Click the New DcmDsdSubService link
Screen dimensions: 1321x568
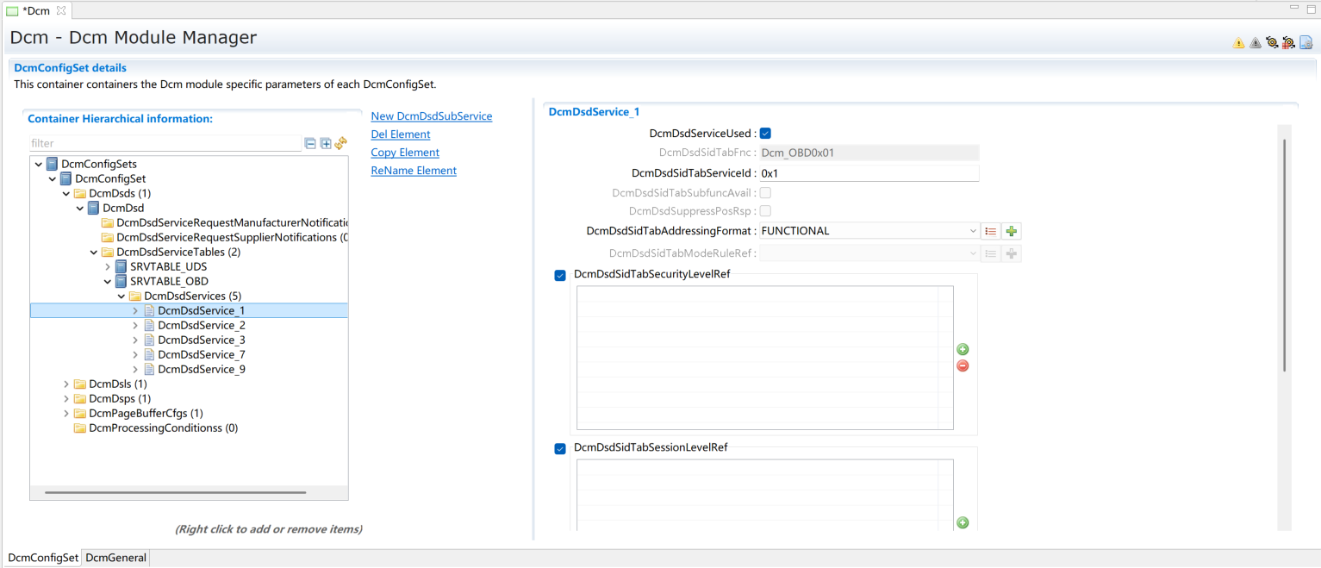431,116
